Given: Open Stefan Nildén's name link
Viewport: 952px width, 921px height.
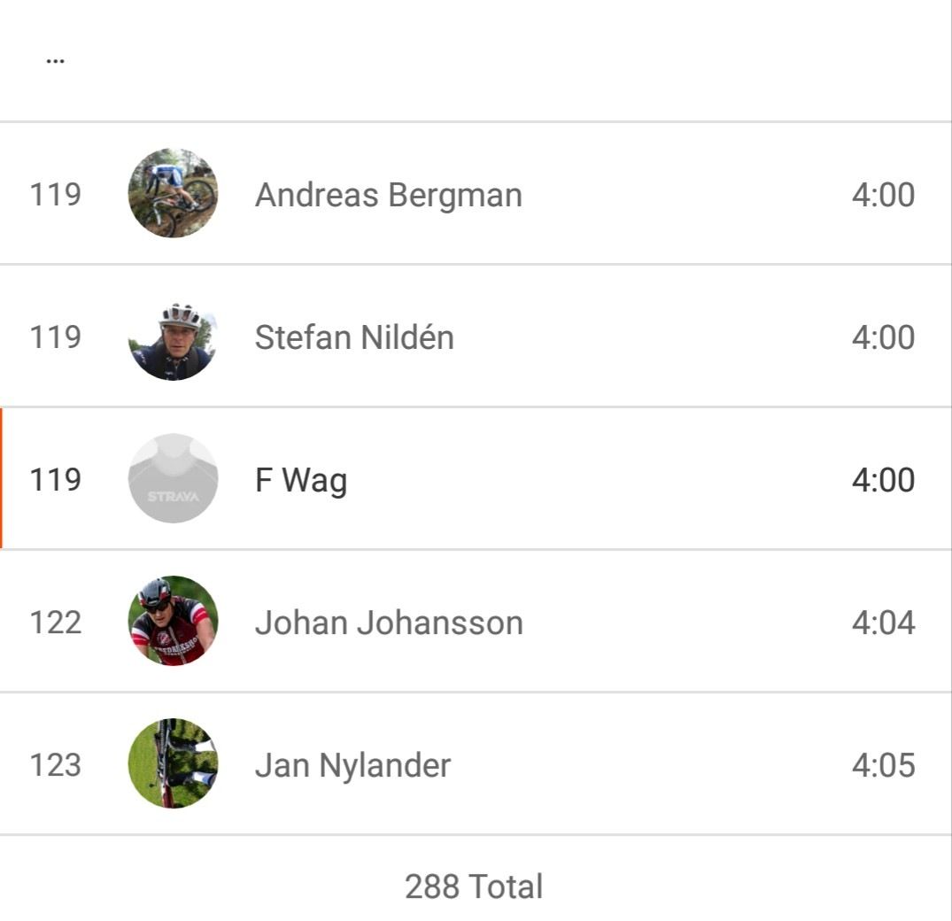Looking at the screenshot, I should (x=354, y=337).
